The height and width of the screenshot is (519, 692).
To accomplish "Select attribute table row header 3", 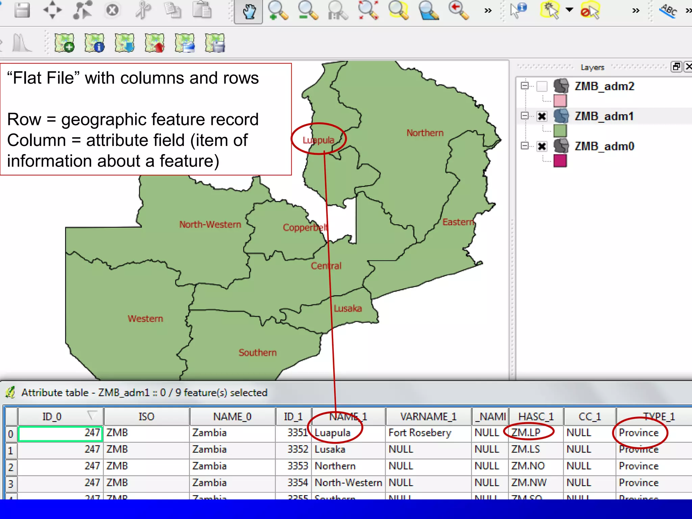I will [x=11, y=484].
